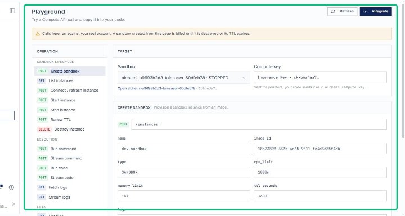
Task: Select the Create sandbox operation
Action: (70, 71)
